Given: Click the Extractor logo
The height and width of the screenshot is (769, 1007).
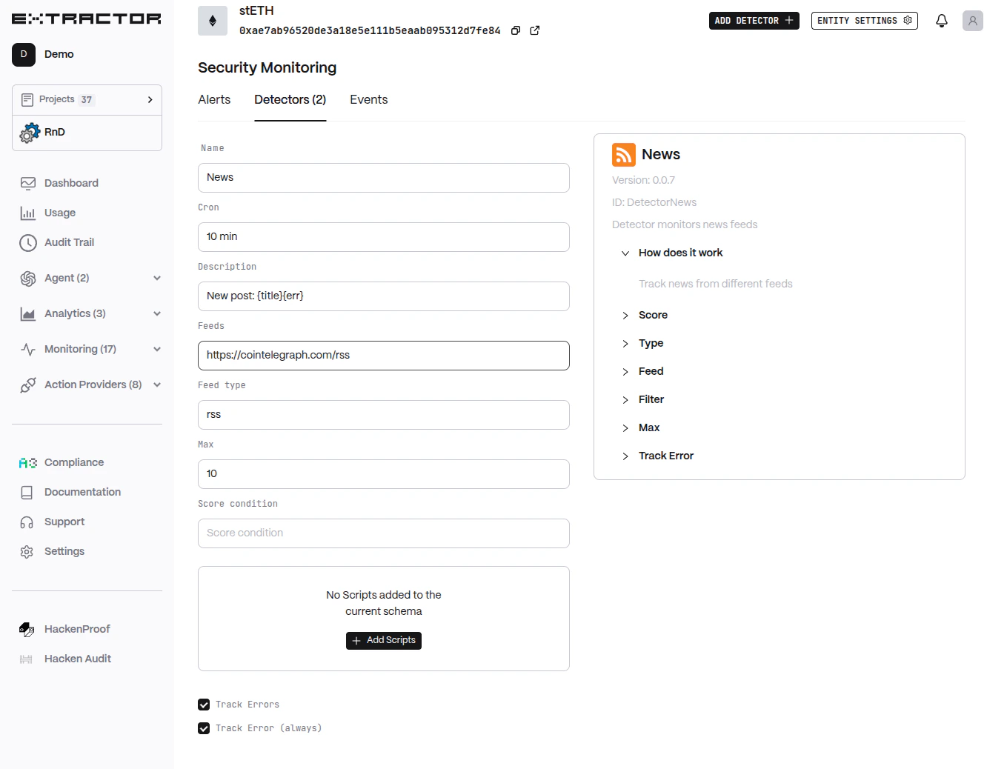Looking at the screenshot, I should click(87, 19).
